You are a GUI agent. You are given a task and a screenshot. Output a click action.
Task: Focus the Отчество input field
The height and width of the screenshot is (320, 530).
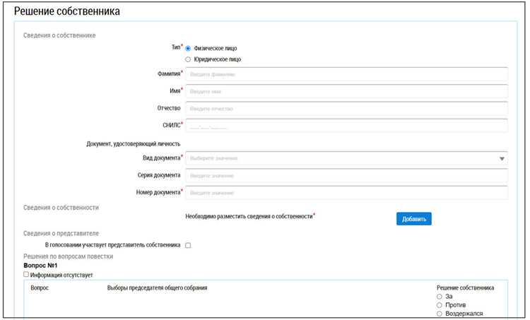coord(346,109)
